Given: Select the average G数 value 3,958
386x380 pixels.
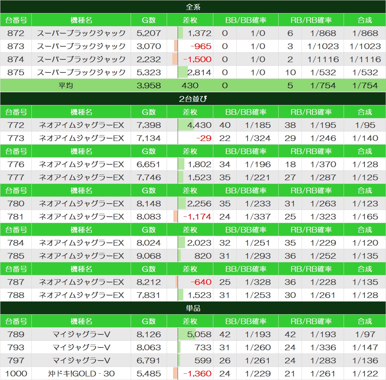Looking at the screenshot, I should (149, 86).
